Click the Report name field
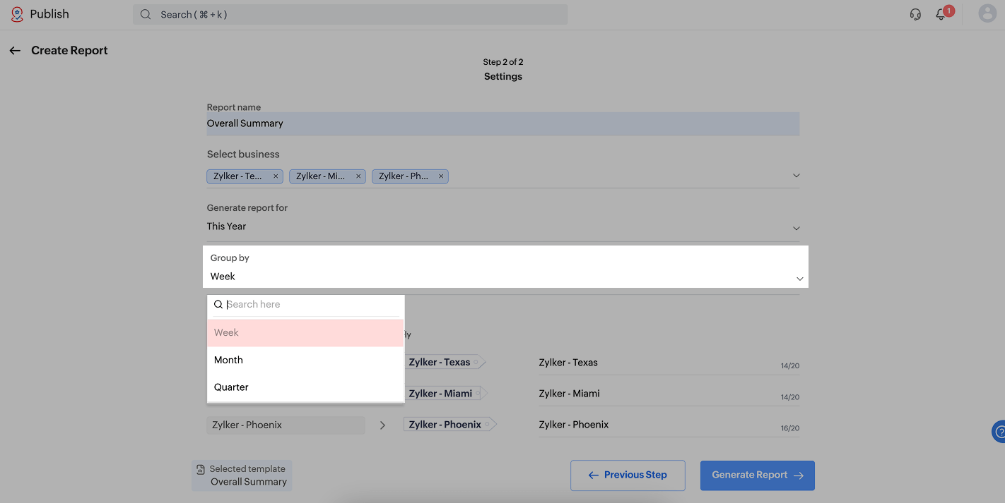The image size is (1005, 503). tap(503, 123)
